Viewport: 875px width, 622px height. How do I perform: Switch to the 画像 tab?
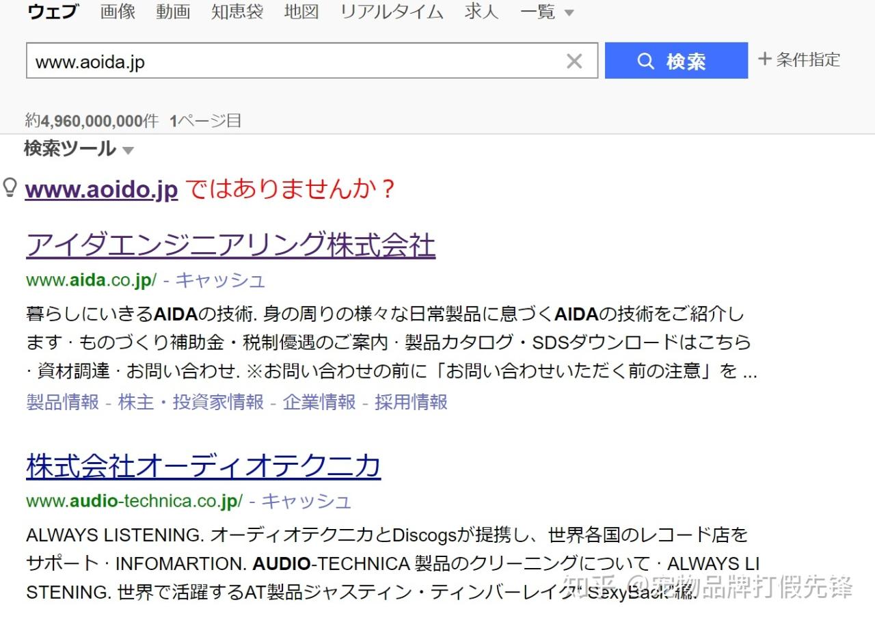(118, 12)
